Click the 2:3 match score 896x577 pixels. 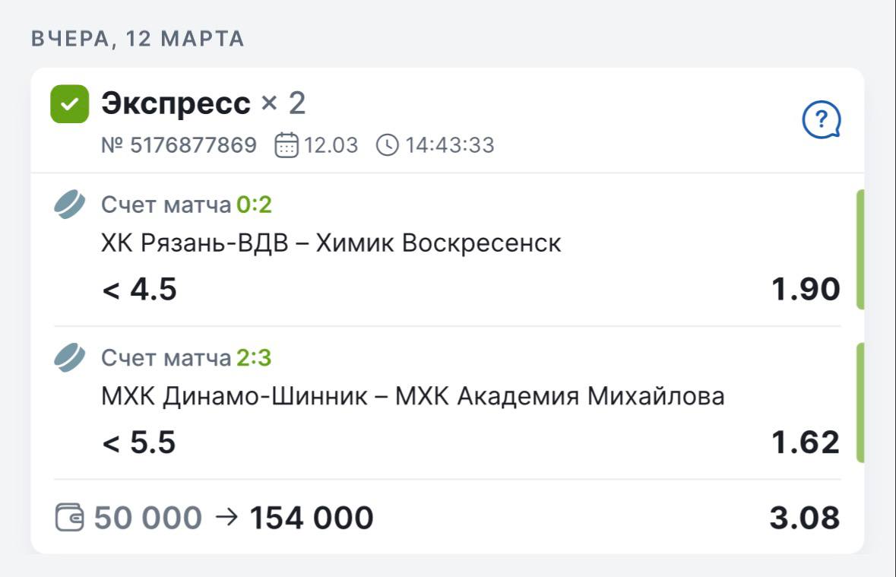tap(254, 357)
